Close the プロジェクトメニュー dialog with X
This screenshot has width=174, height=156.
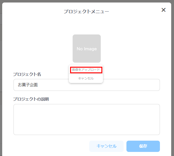click(163, 10)
